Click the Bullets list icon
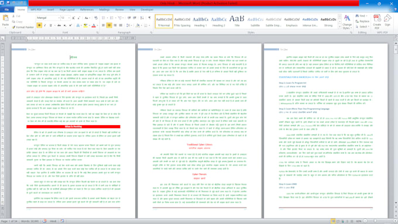This screenshot has height=224, width=398. [x=104, y=18]
